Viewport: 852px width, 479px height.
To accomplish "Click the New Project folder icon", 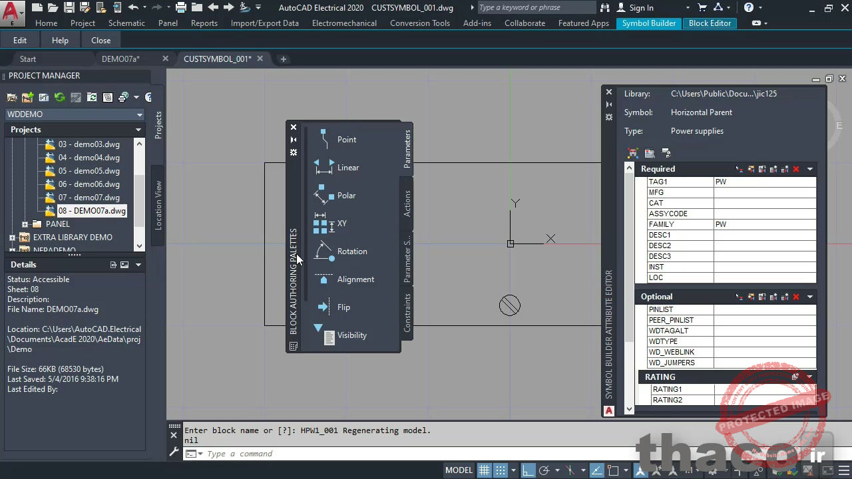I will pos(28,97).
